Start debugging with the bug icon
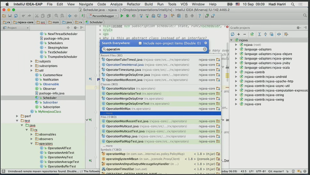The width and height of the screenshot is (310, 175). click(128, 16)
